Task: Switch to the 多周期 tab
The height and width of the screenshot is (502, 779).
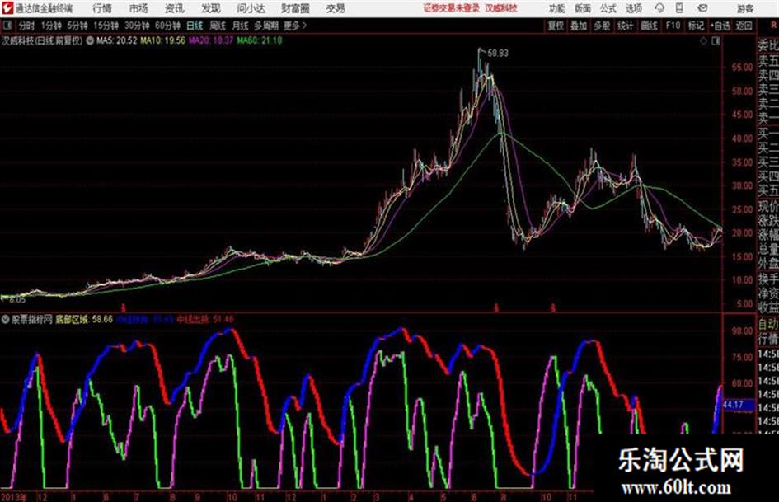Action: pyautogui.click(x=266, y=26)
